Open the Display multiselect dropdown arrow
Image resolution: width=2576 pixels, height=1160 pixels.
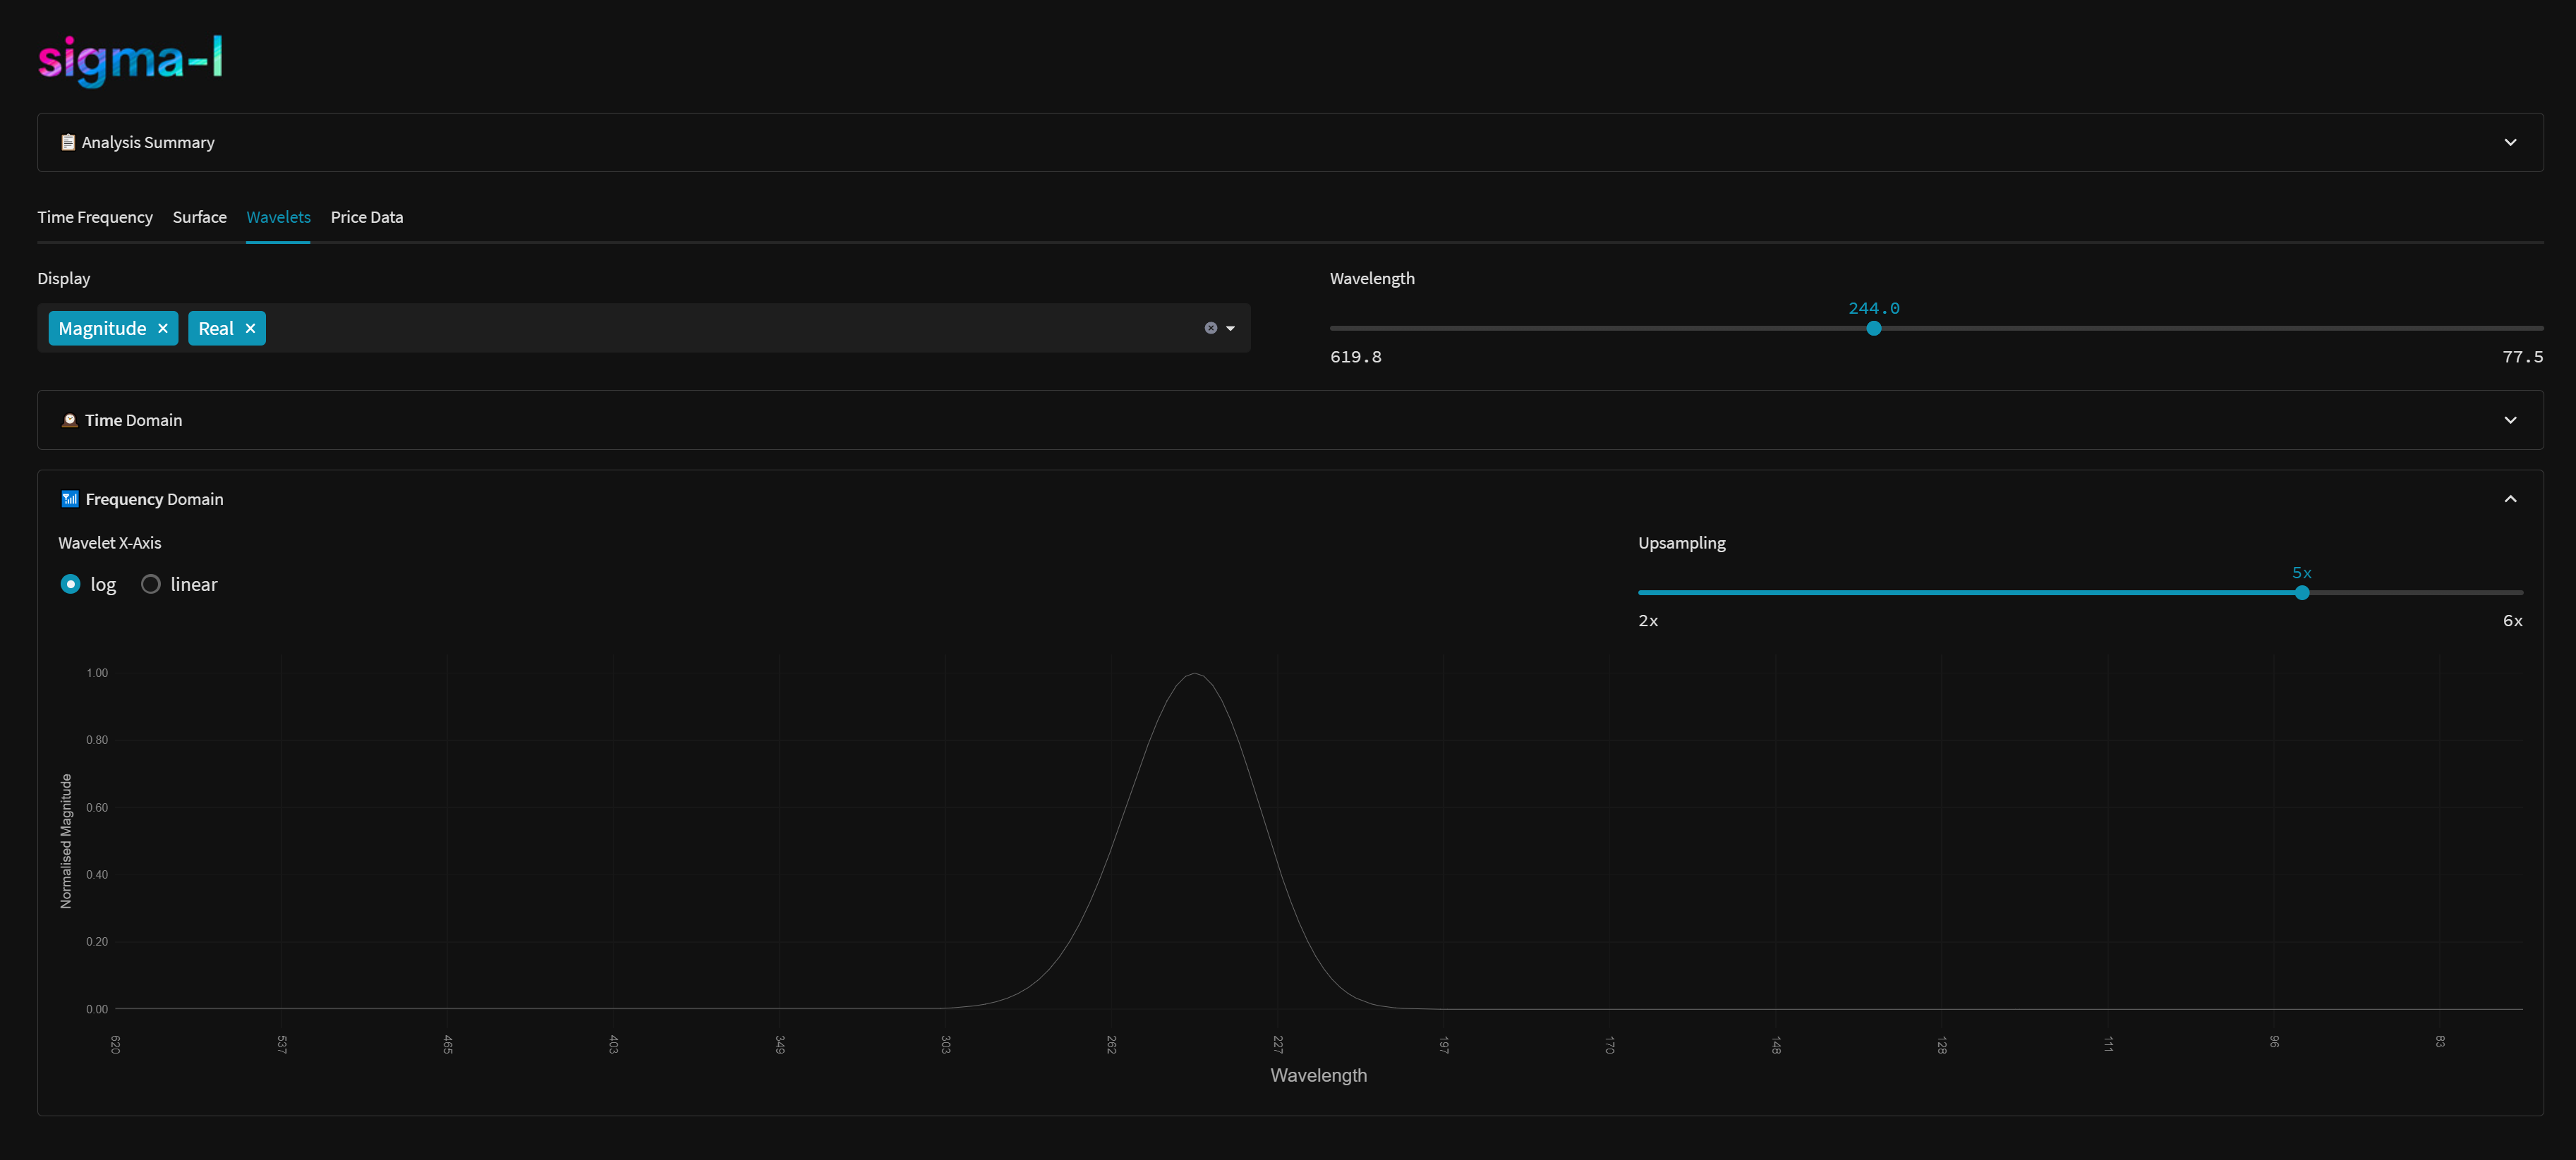[x=1231, y=328]
